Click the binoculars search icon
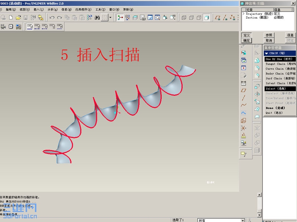 97,17
